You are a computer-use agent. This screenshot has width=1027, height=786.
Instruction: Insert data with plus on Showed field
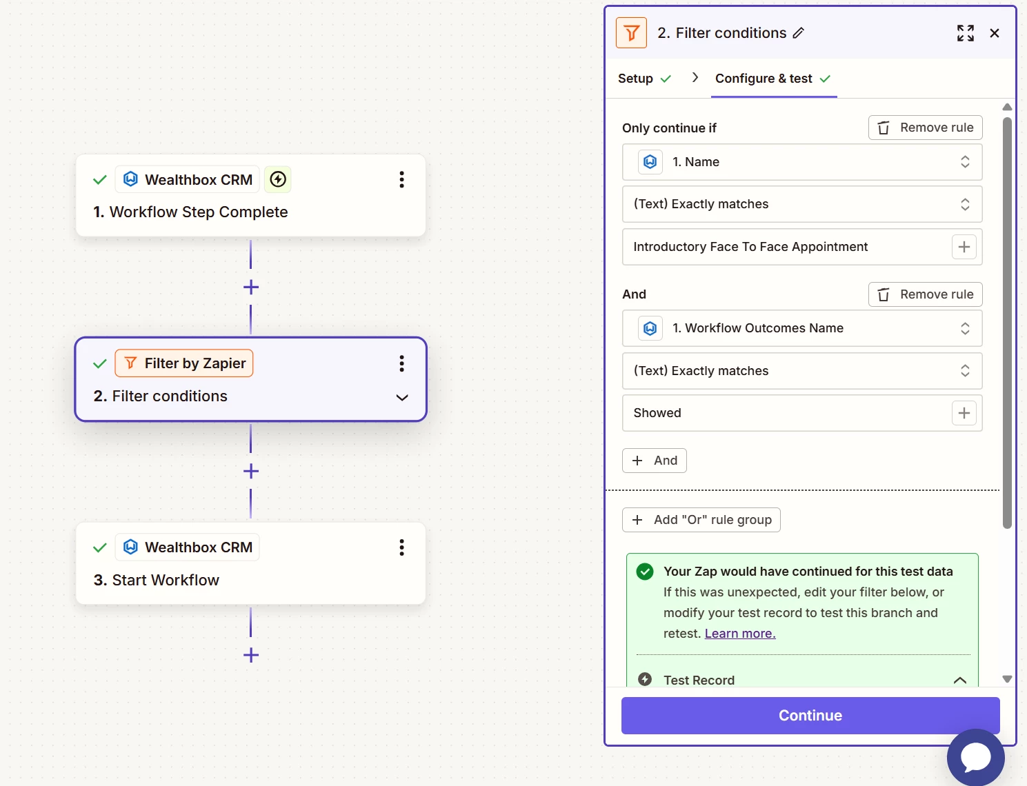click(964, 413)
